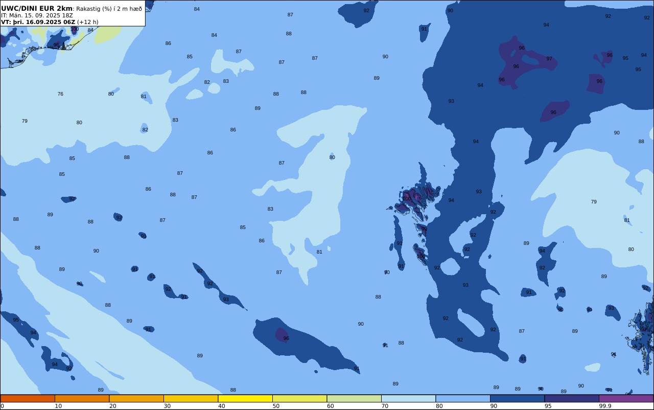Click the 60–70 light green colorbar segment
Viewport: 654px width, 410px height.
(354, 398)
